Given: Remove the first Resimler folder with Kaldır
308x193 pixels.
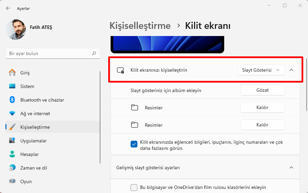Looking at the screenshot, I should point(263,107).
